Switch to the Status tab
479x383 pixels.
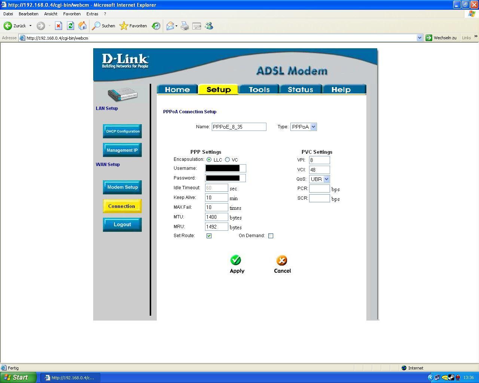[300, 89]
